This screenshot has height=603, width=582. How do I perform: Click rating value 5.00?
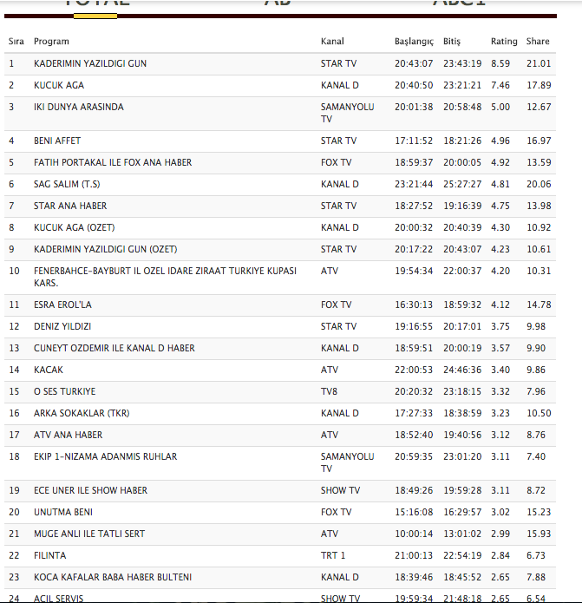pyautogui.click(x=500, y=107)
